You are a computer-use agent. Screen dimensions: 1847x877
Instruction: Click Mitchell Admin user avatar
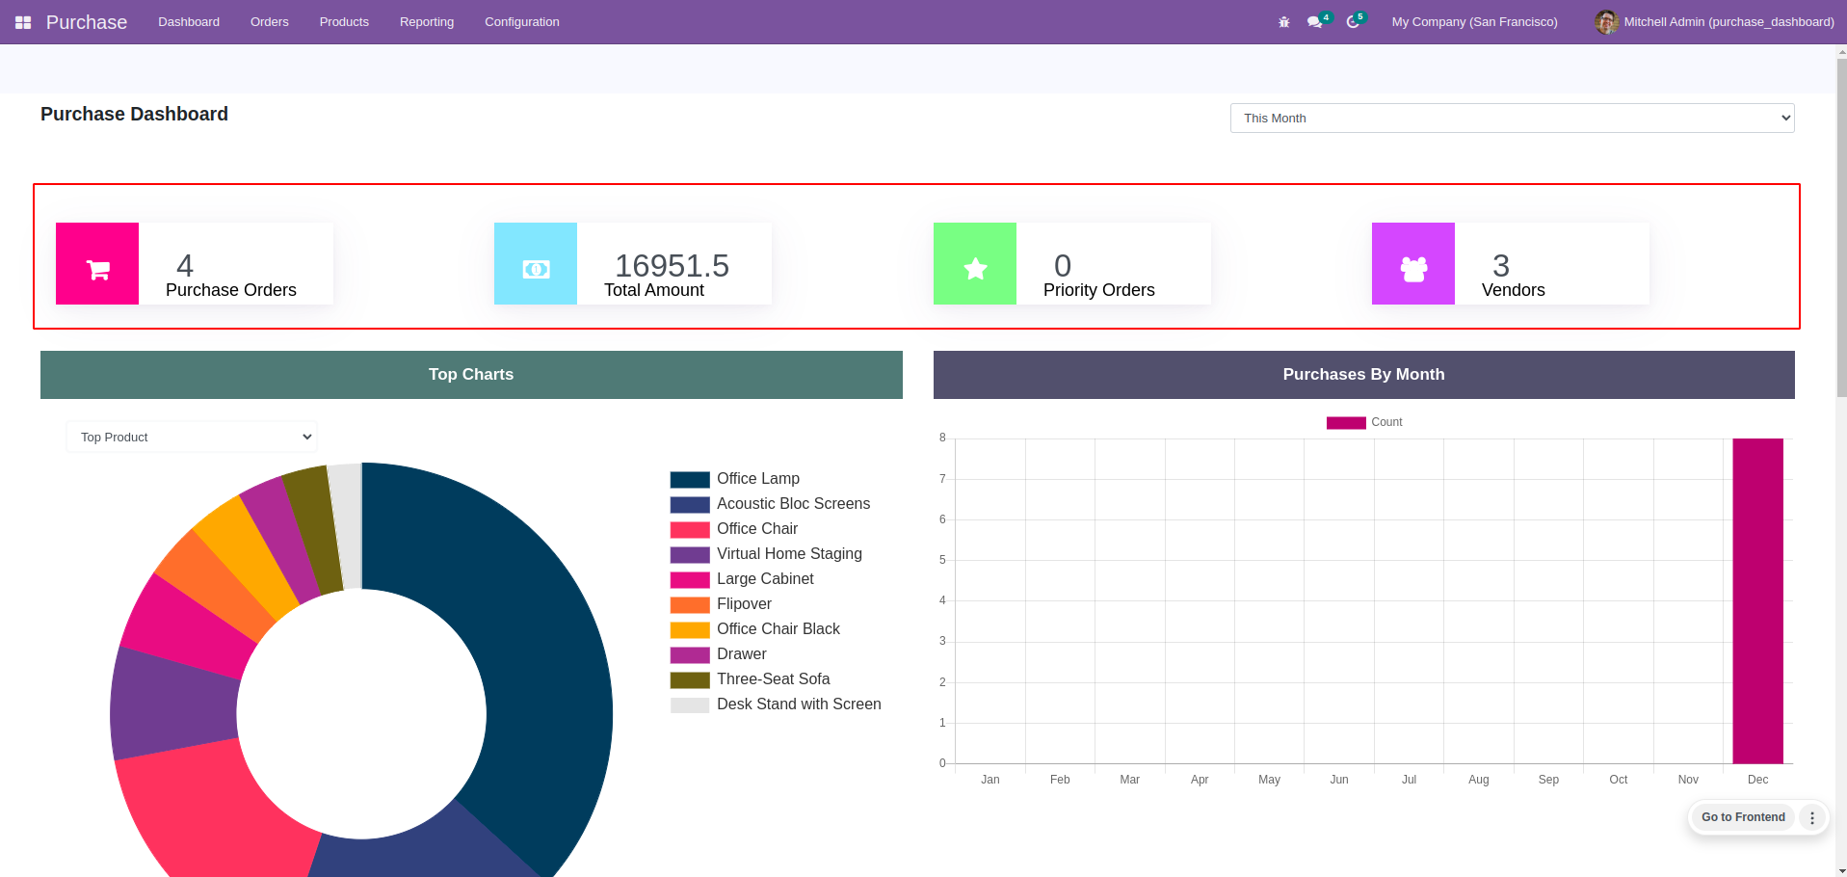point(1605,22)
